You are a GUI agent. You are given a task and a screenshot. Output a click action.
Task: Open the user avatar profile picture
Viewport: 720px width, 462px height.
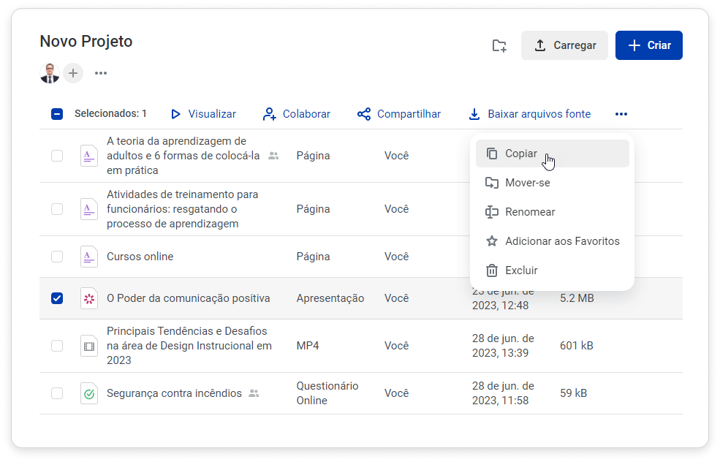click(50, 73)
